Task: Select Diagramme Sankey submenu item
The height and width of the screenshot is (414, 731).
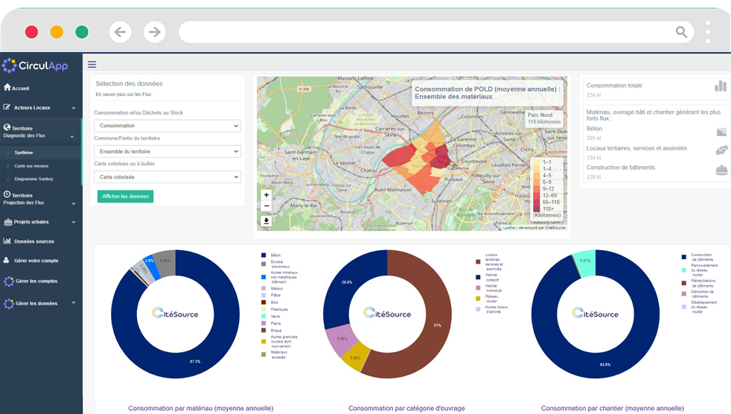Action: pyautogui.click(x=33, y=179)
